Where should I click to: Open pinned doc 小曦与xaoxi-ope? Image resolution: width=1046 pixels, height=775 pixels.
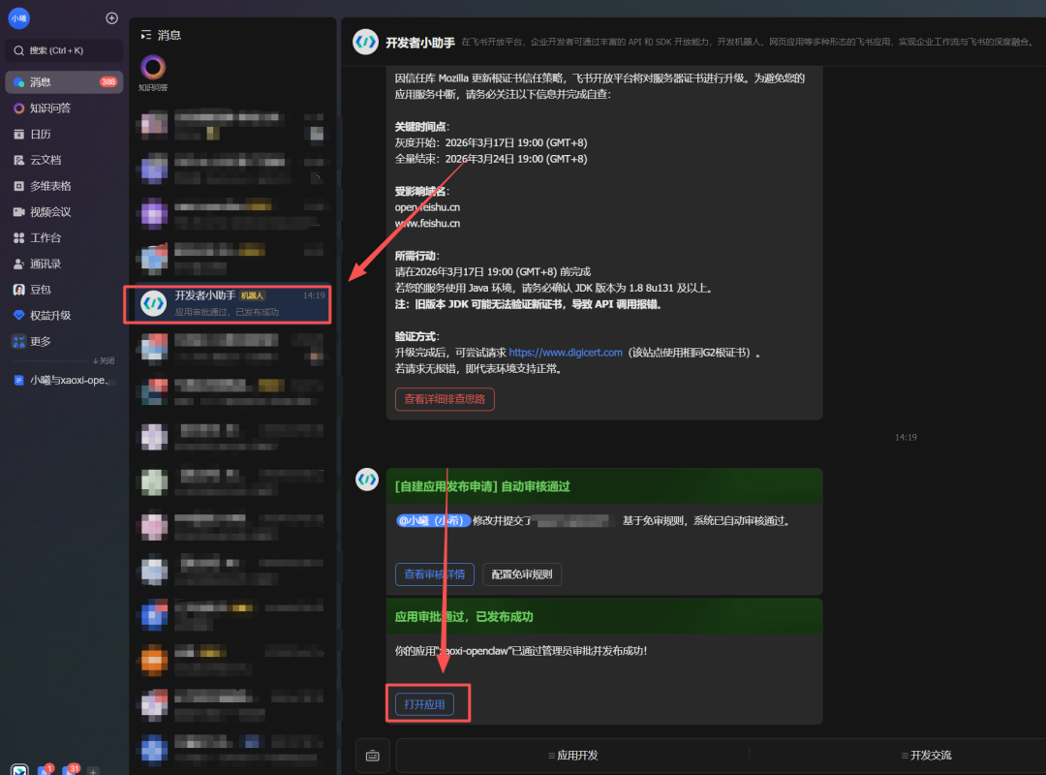[x=64, y=381]
